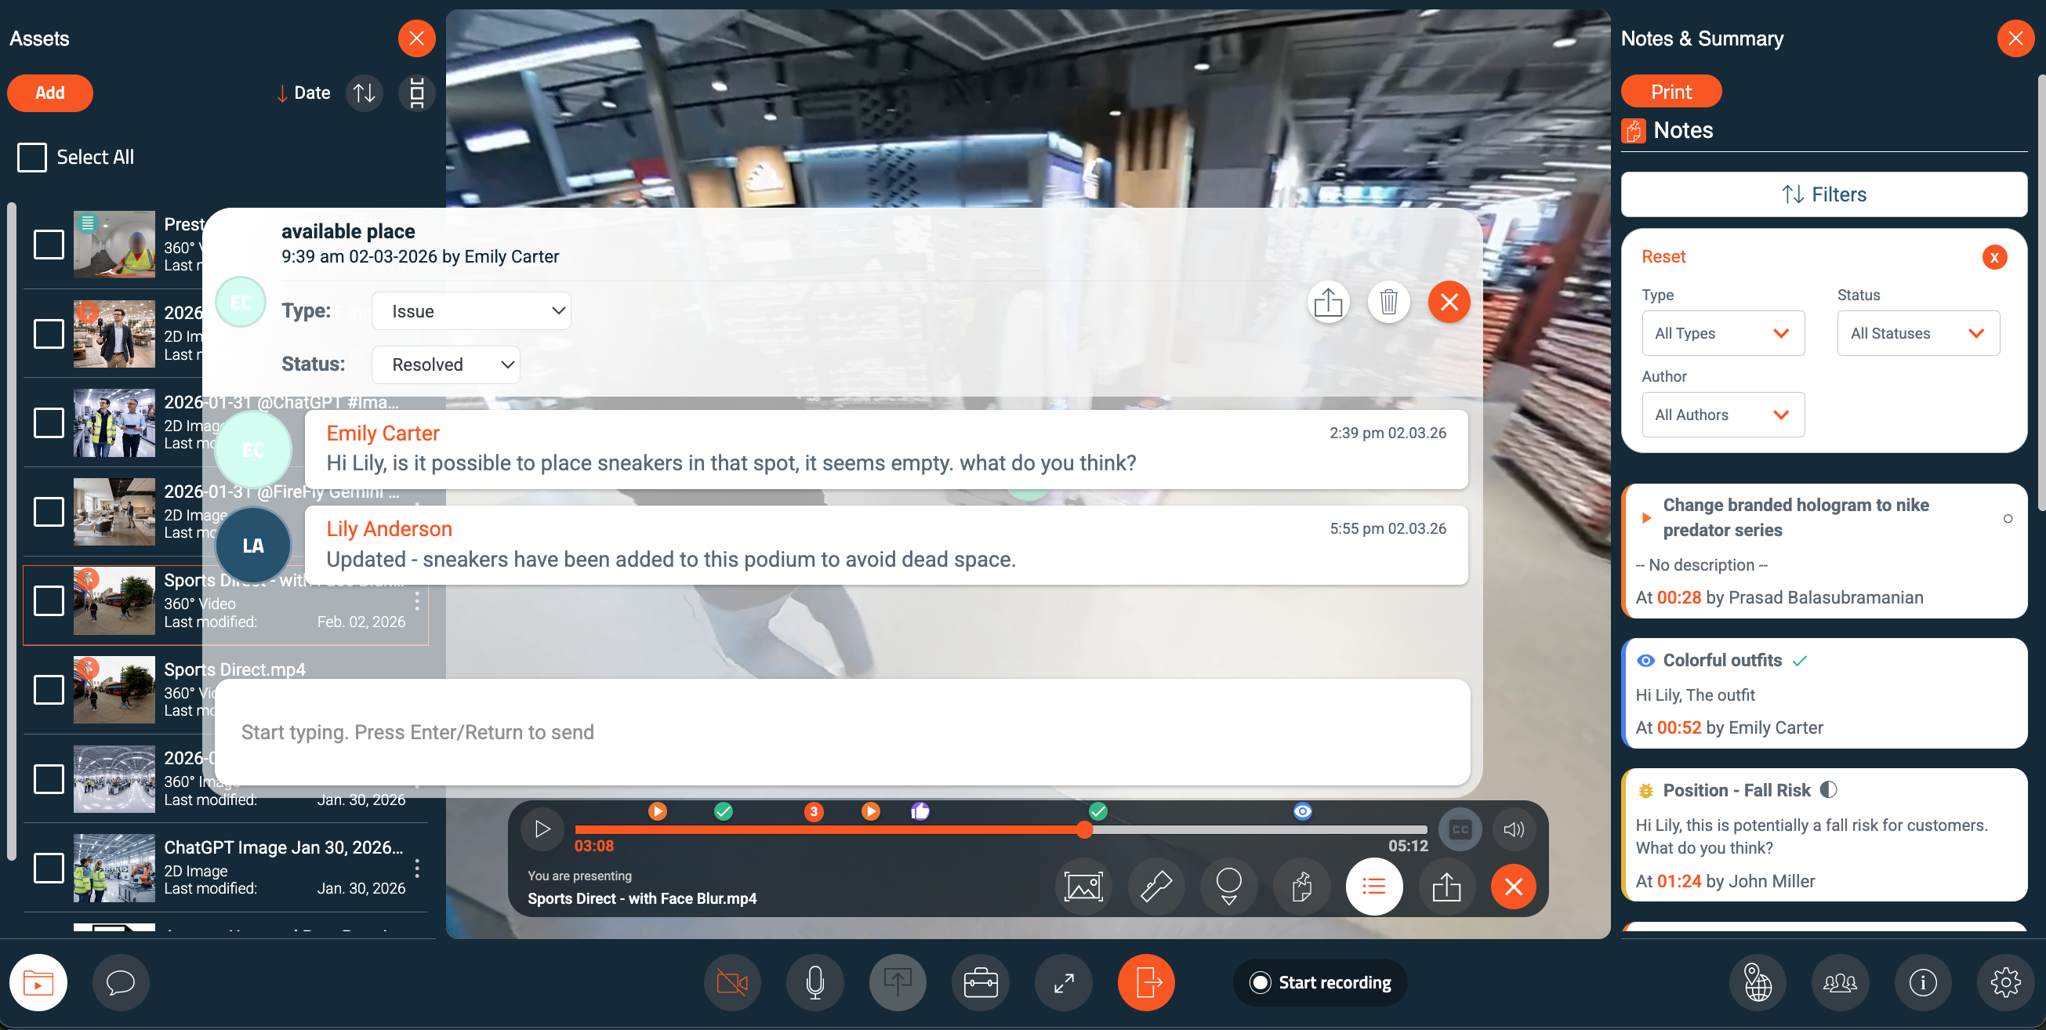Activate the laser pointer tool

(1155, 887)
